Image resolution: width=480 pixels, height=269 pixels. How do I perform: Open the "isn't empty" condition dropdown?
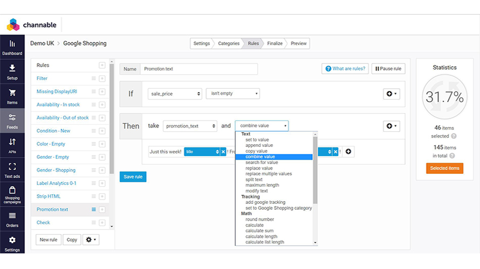pos(232,94)
